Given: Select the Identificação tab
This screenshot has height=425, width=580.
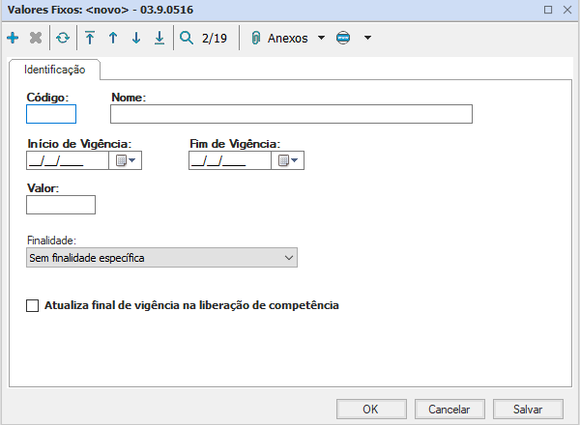Looking at the screenshot, I should 54,70.
